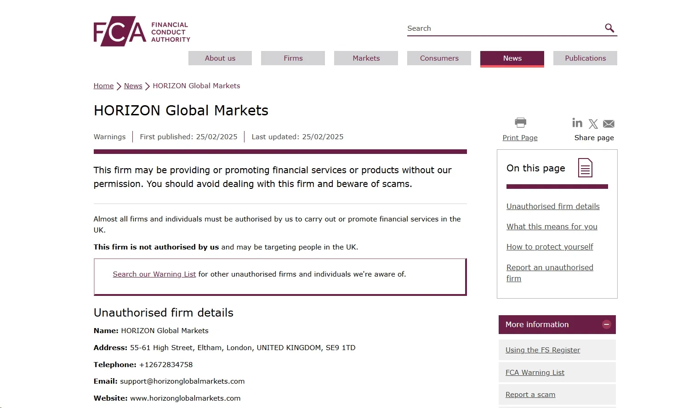Share page on X
694x408 pixels.
coord(593,124)
